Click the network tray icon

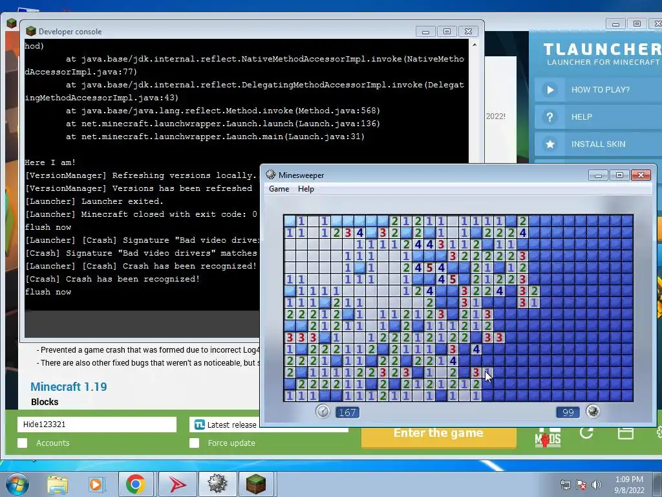point(565,485)
